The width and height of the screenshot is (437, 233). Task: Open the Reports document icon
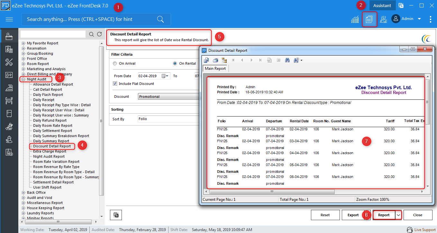point(369,19)
